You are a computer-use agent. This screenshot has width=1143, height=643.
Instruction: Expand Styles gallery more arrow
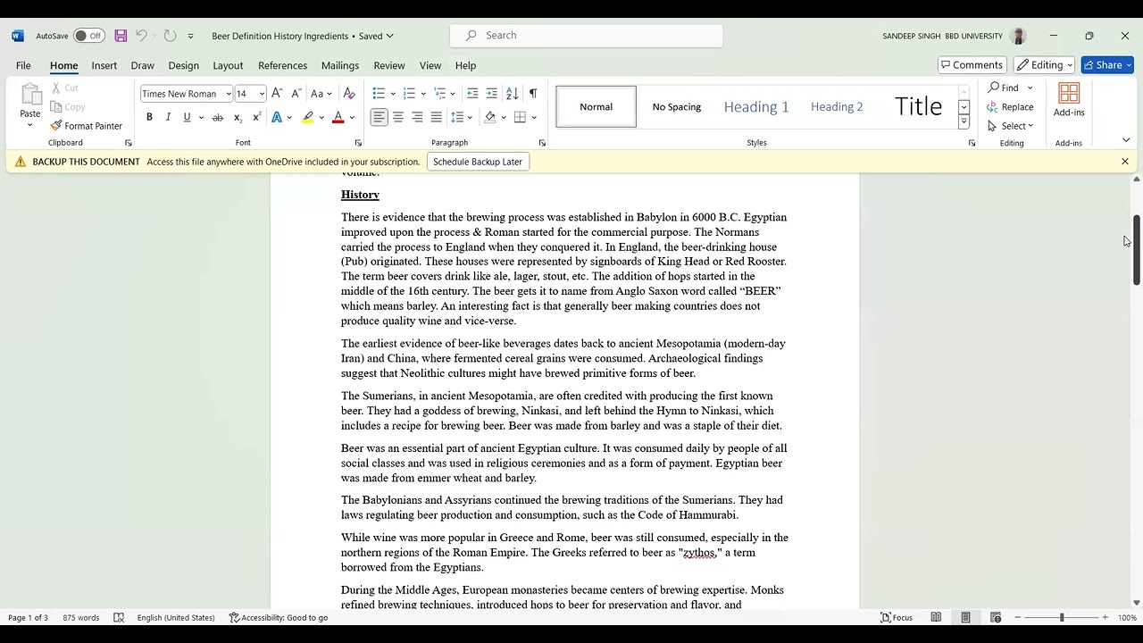tap(964, 121)
